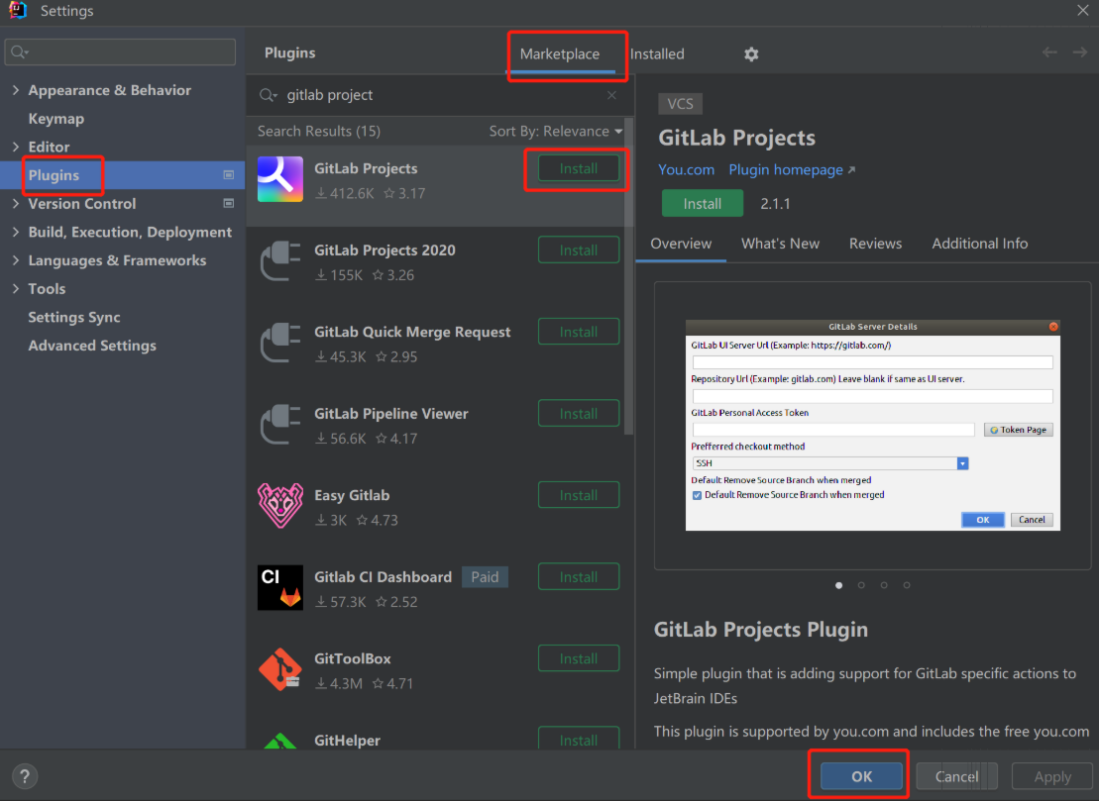Install GitLab Pipeline Viewer plugin
Viewport: 1099px width, 801px height.
pos(578,414)
